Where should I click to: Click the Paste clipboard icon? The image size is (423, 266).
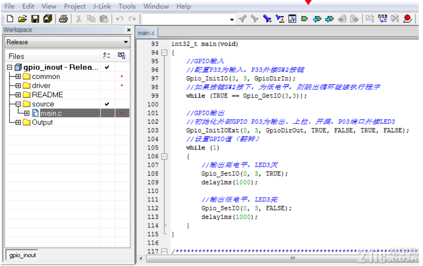[104, 18]
